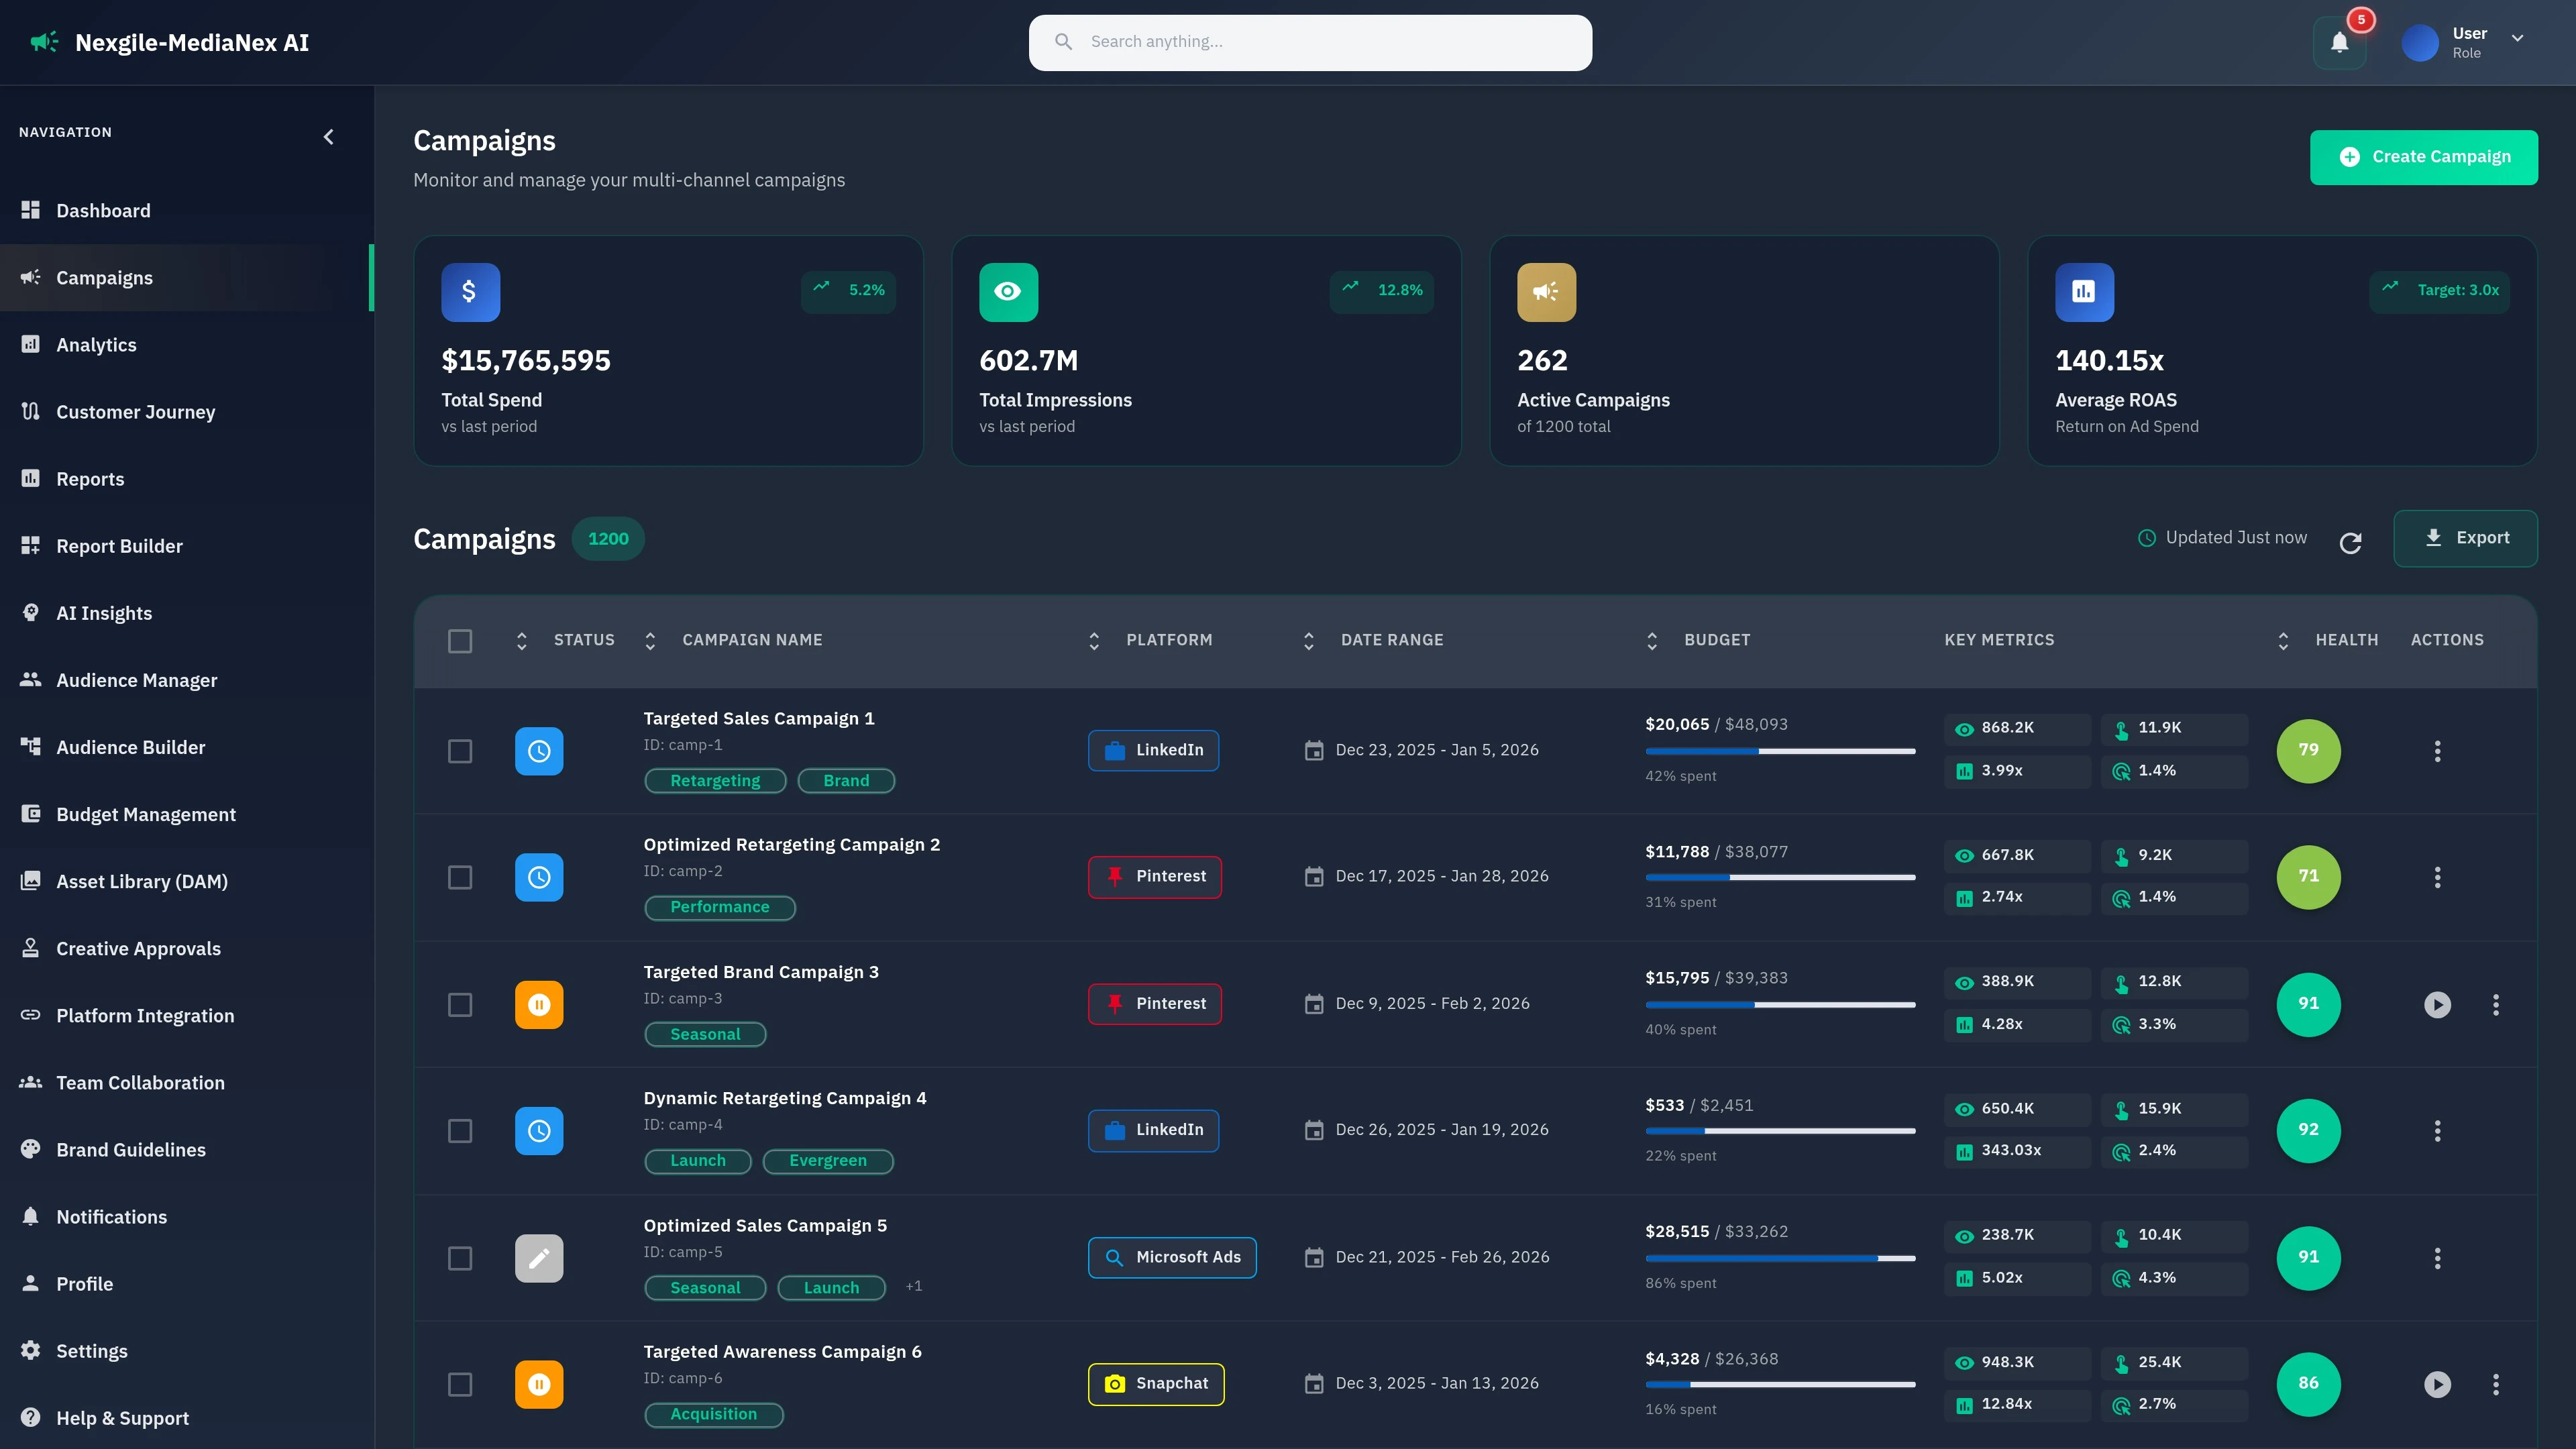Select Analytics in the navigation sidebar
This screenshot has width=2576, height=1449.
click(96, 344)
